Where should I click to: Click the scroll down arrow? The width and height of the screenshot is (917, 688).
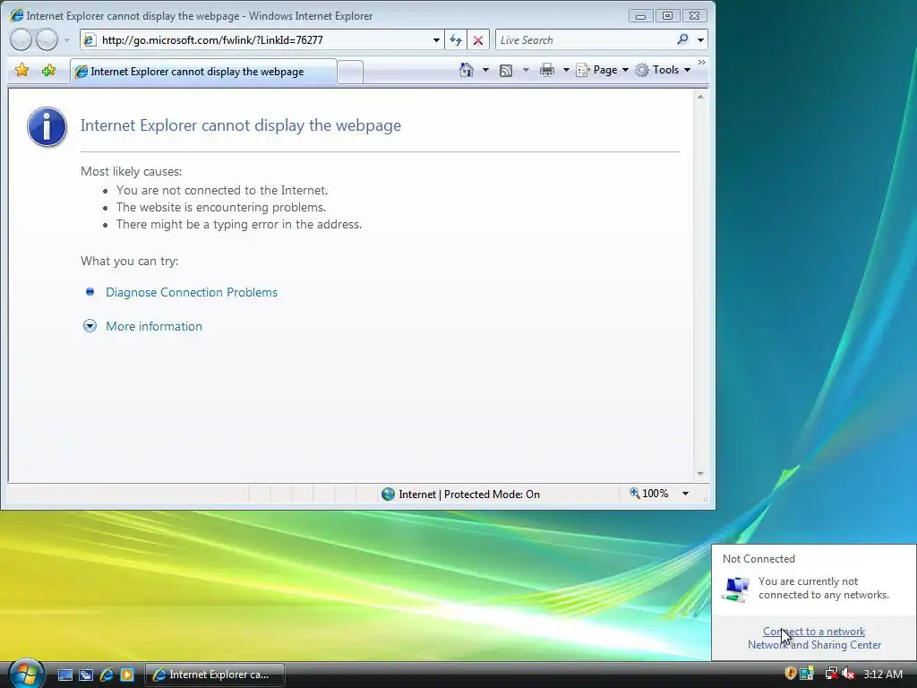[700, 474]
